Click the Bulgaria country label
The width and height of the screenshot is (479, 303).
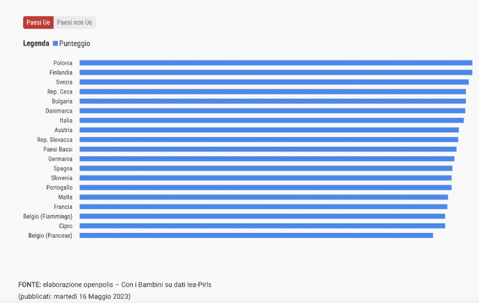pos(62,101)
